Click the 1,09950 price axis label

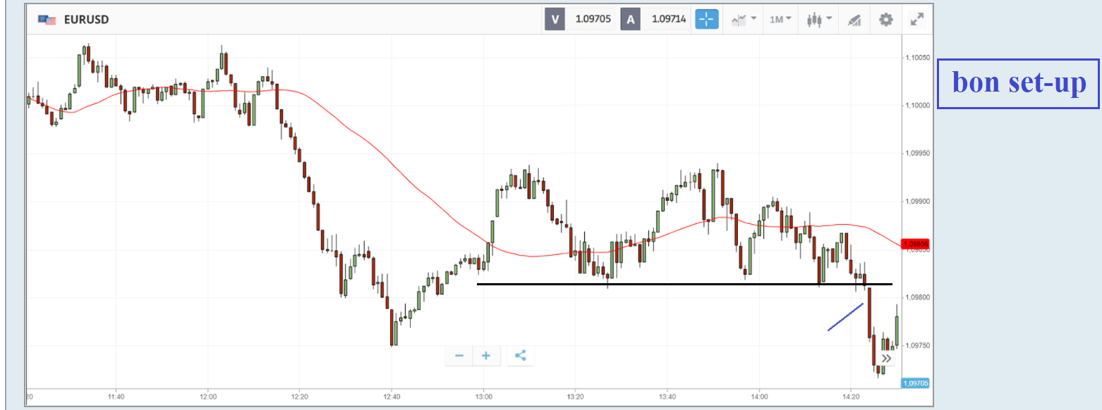pos(917,154)
